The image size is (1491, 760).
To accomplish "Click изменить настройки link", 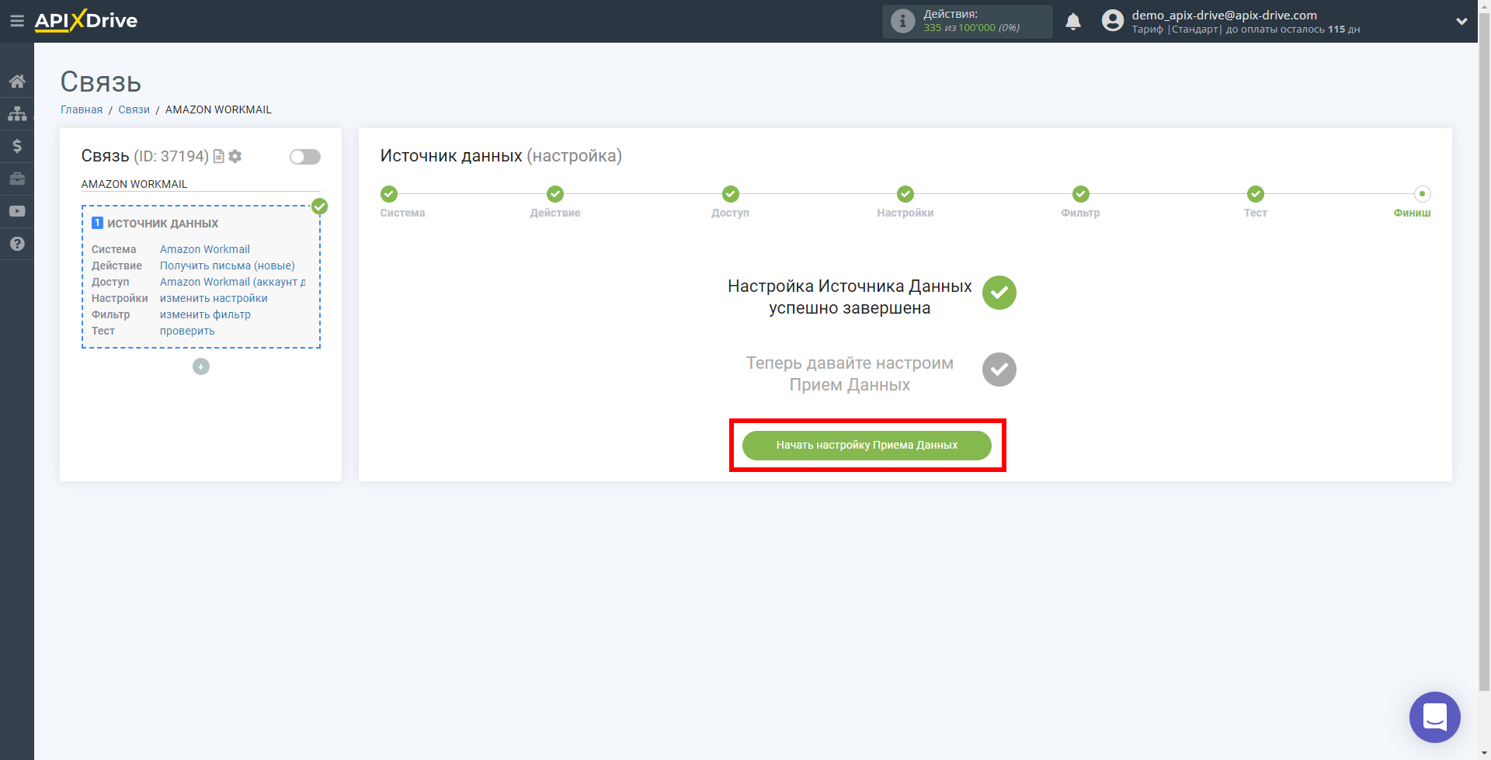I will tap(214, 298).
